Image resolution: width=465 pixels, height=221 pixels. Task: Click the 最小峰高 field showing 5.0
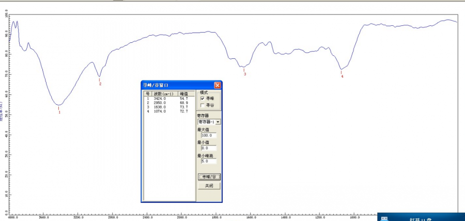tap(209, 161)
